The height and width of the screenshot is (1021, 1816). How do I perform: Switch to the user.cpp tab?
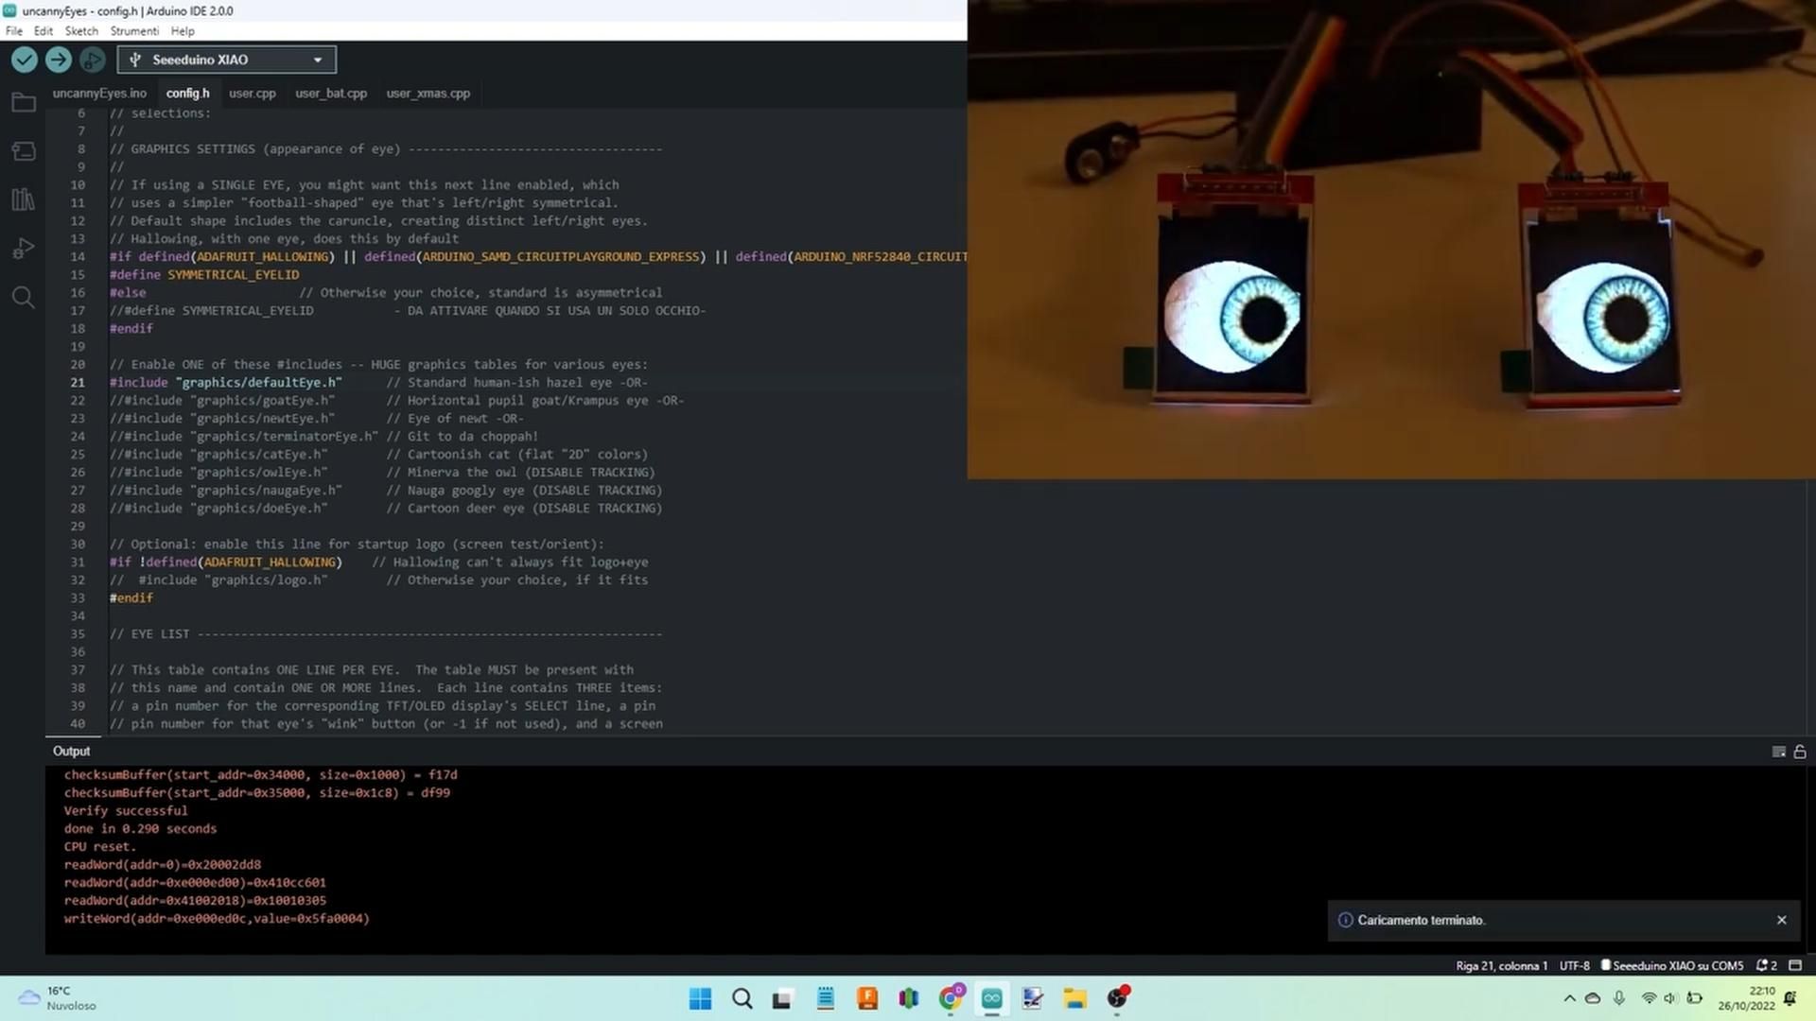click(253, 93)
